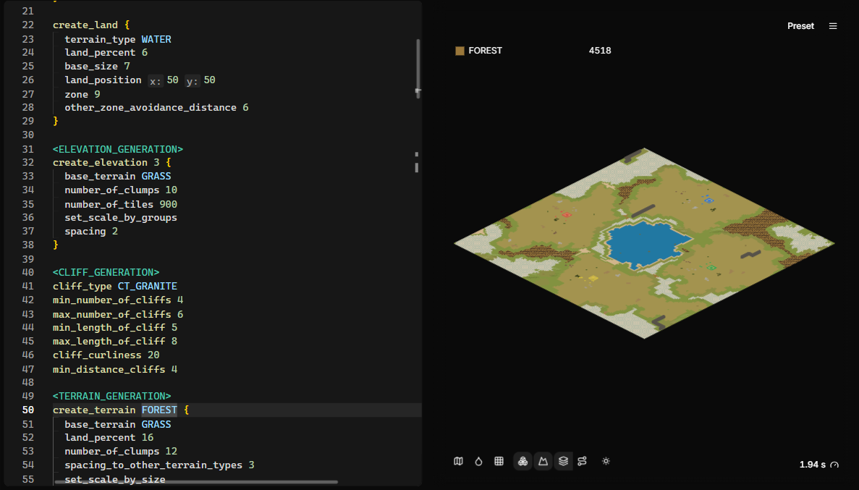Click the Preset button
The image size is (859, 490).
click(800, 26)
